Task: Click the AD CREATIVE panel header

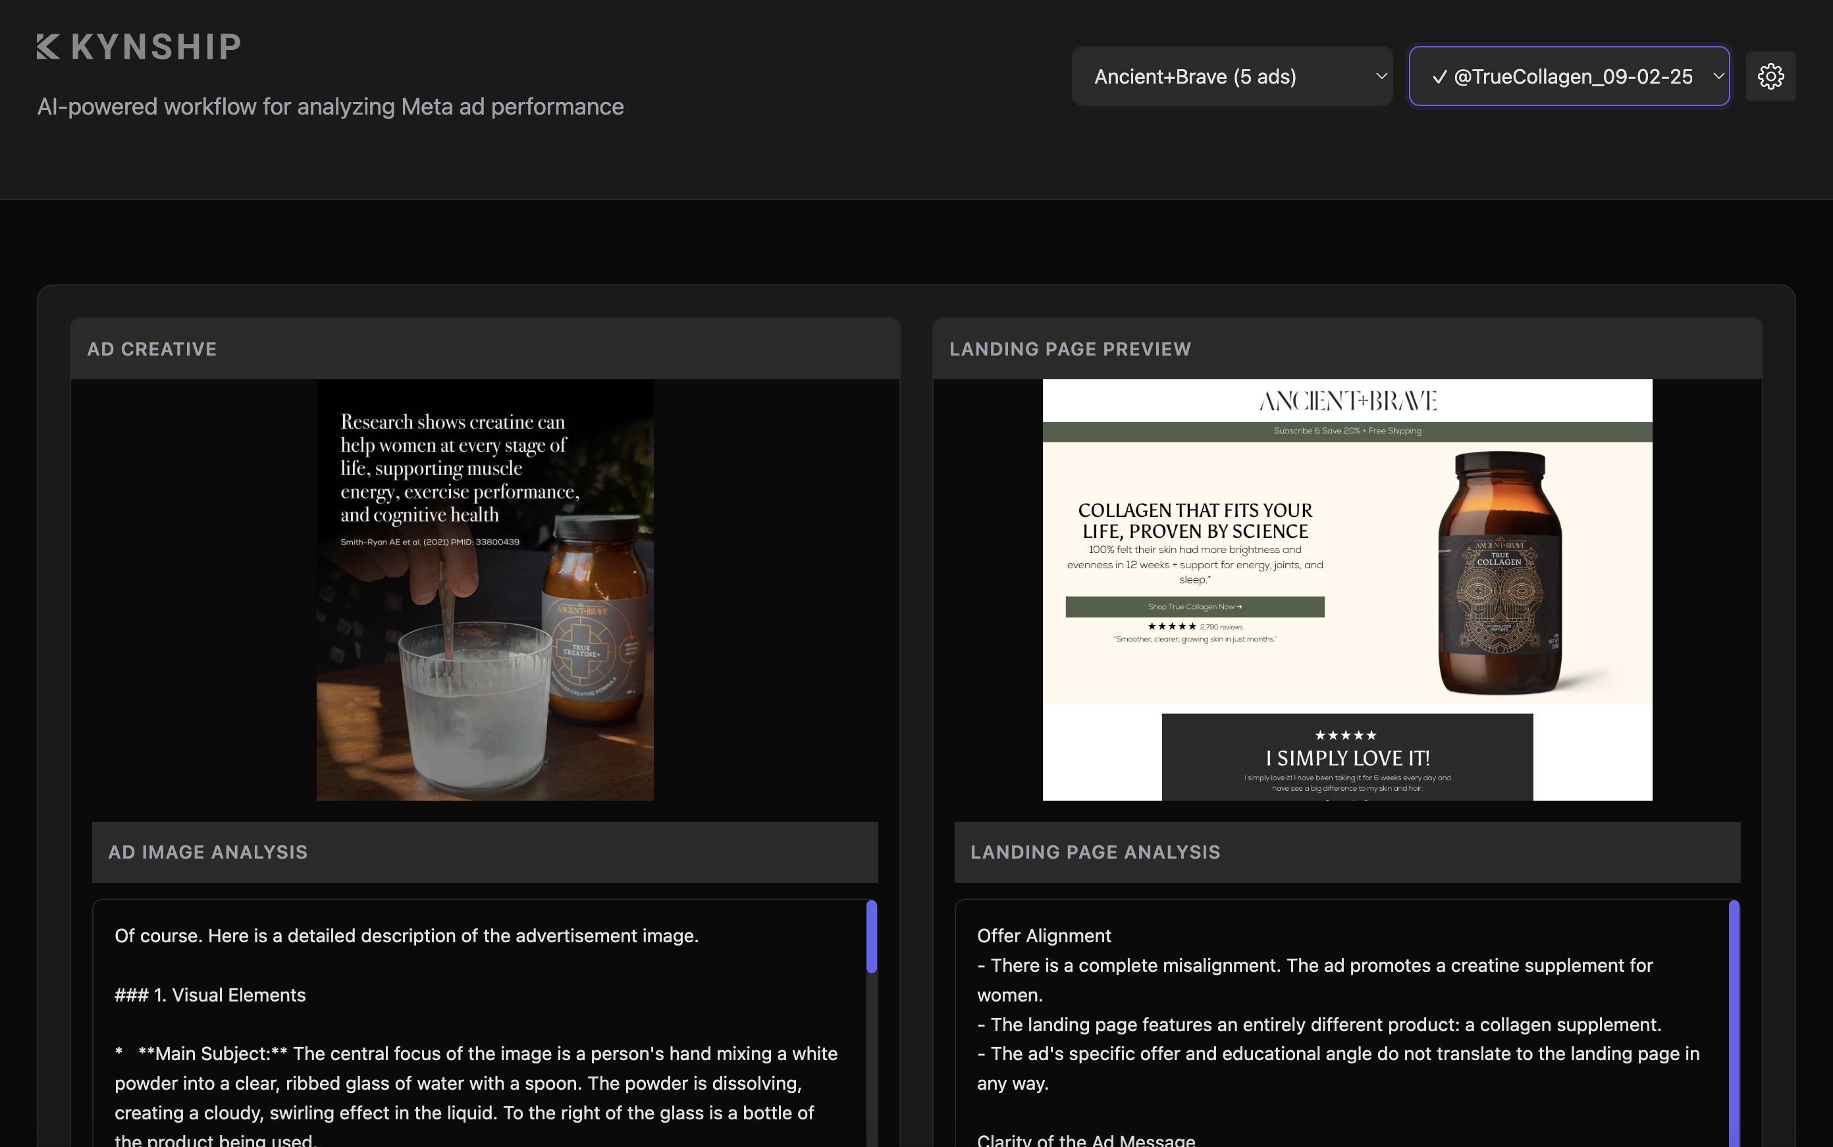Action: click(151, 349)
